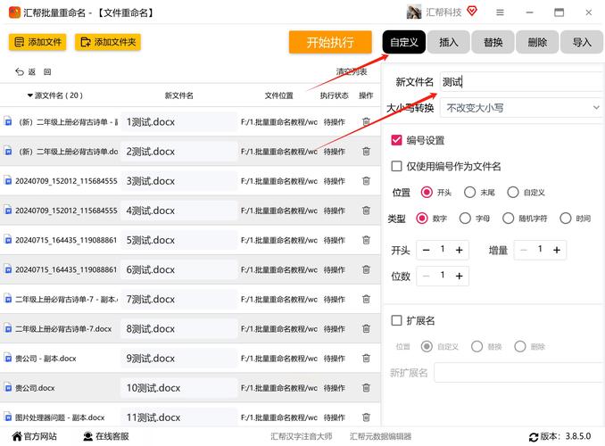Screen dimensions: 605x446
Task: Increase the 增量 increment value
Action: (x=557, y=250)
